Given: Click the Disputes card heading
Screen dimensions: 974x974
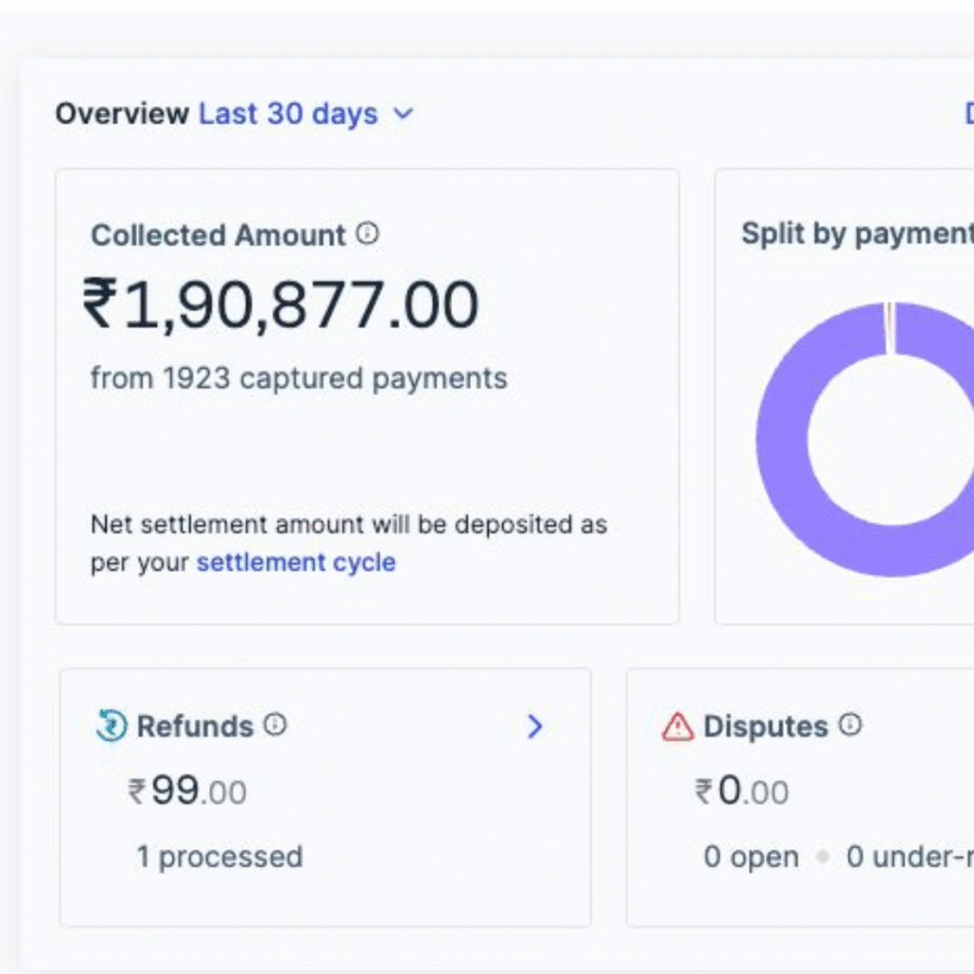Looking at the screenshot, I should 766,727.
